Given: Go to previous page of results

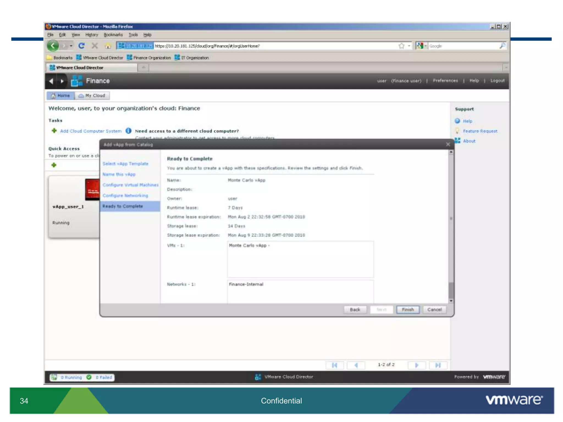Looking at the screenshot, I should point(356,365).
